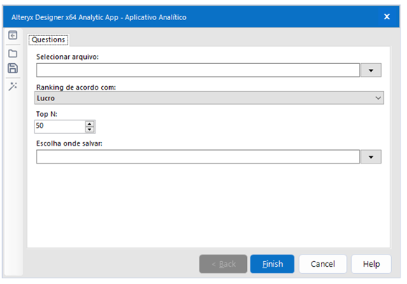Save app values with floppy disk icon
Image resolution: width=407 pixels, height=284 pixels.
pyautogui.click(x=13, y=68)
